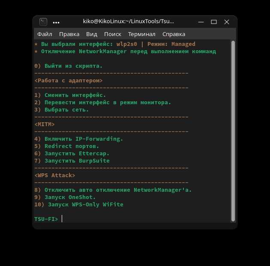
Task: Click option '1) Сменить интерфейс.'
Action: [70, 95]
